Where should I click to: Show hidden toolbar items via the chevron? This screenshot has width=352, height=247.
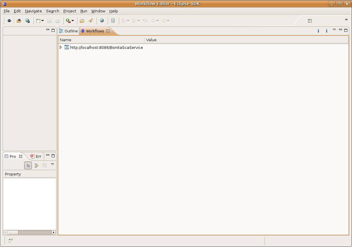[346, 19]
